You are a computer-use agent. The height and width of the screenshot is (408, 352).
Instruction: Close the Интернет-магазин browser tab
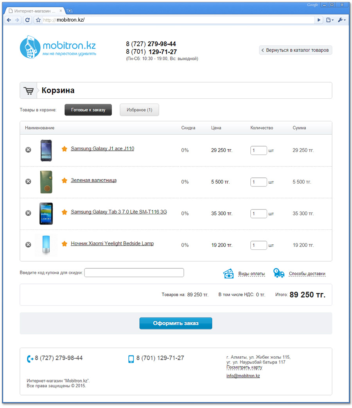tap(61, 11)
